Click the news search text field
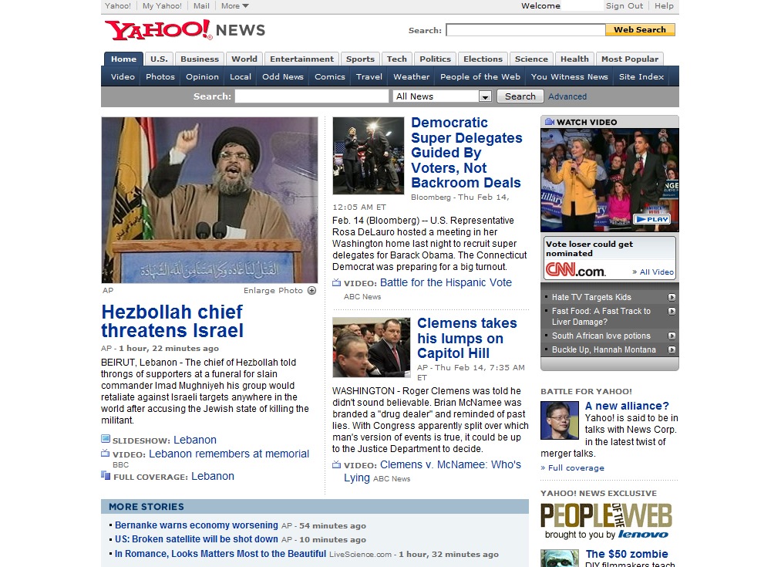 coord(311,96)
